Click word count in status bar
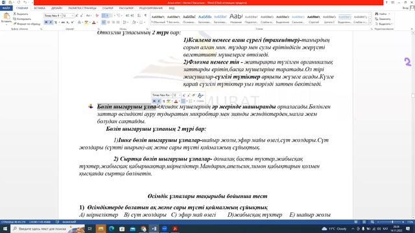Screen dimensions: 415x233 [40, 222]
